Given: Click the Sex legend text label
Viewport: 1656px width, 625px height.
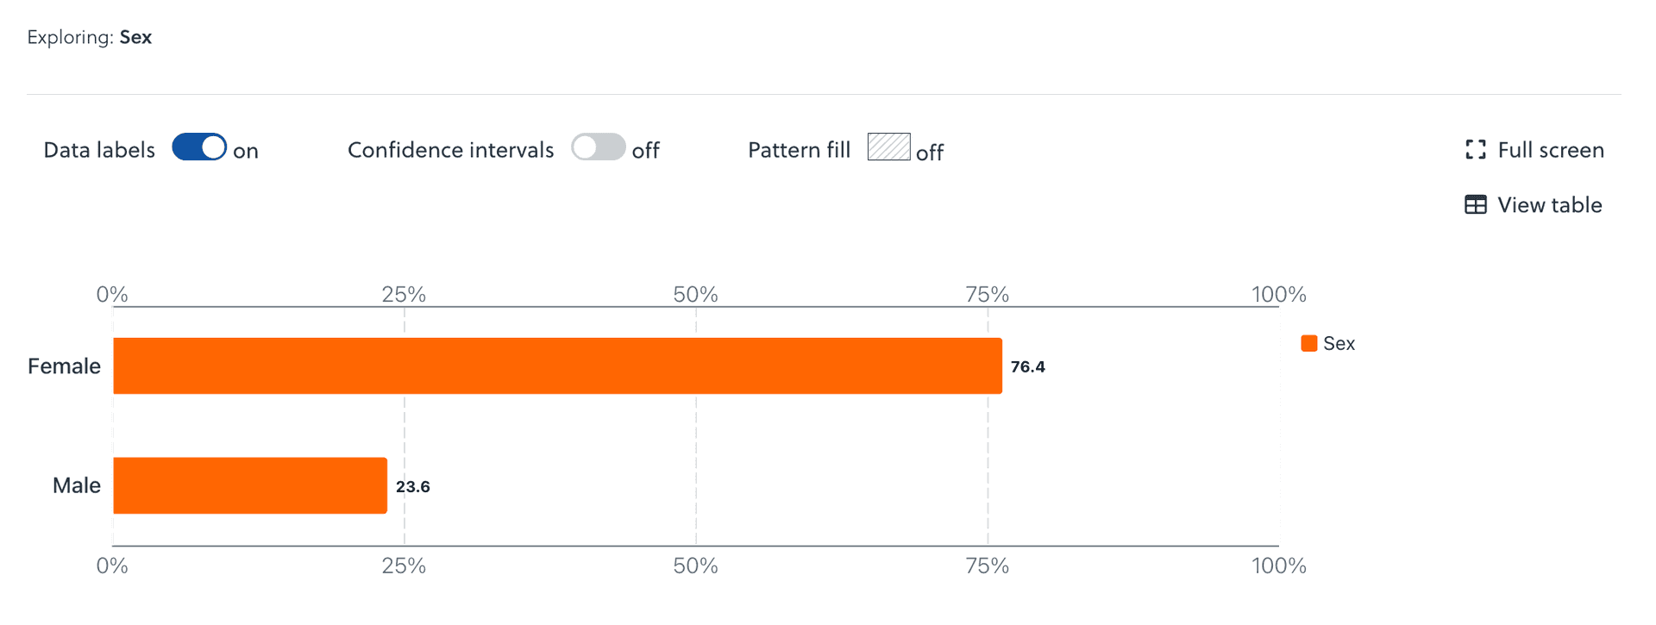Looking at the screenshot, I should (1339, 343).
